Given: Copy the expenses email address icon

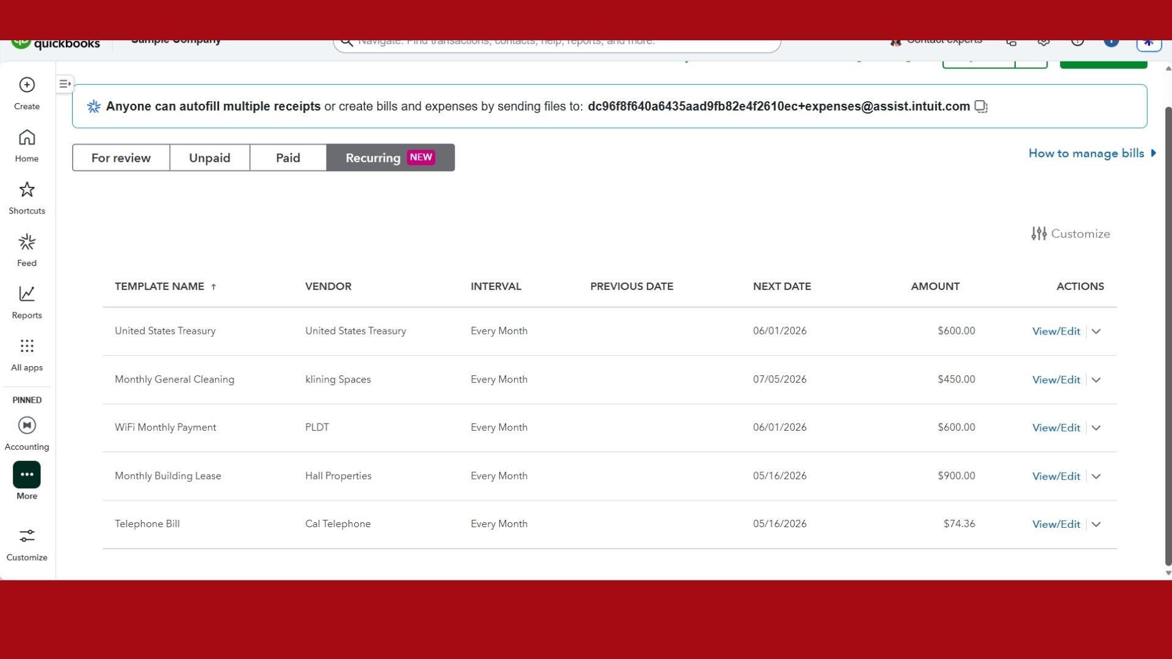Looking at the screenshot, I should pos(981,107).
